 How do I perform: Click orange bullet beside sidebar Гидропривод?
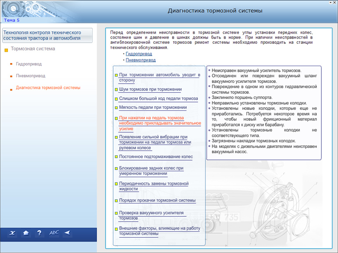click(11, 64)
